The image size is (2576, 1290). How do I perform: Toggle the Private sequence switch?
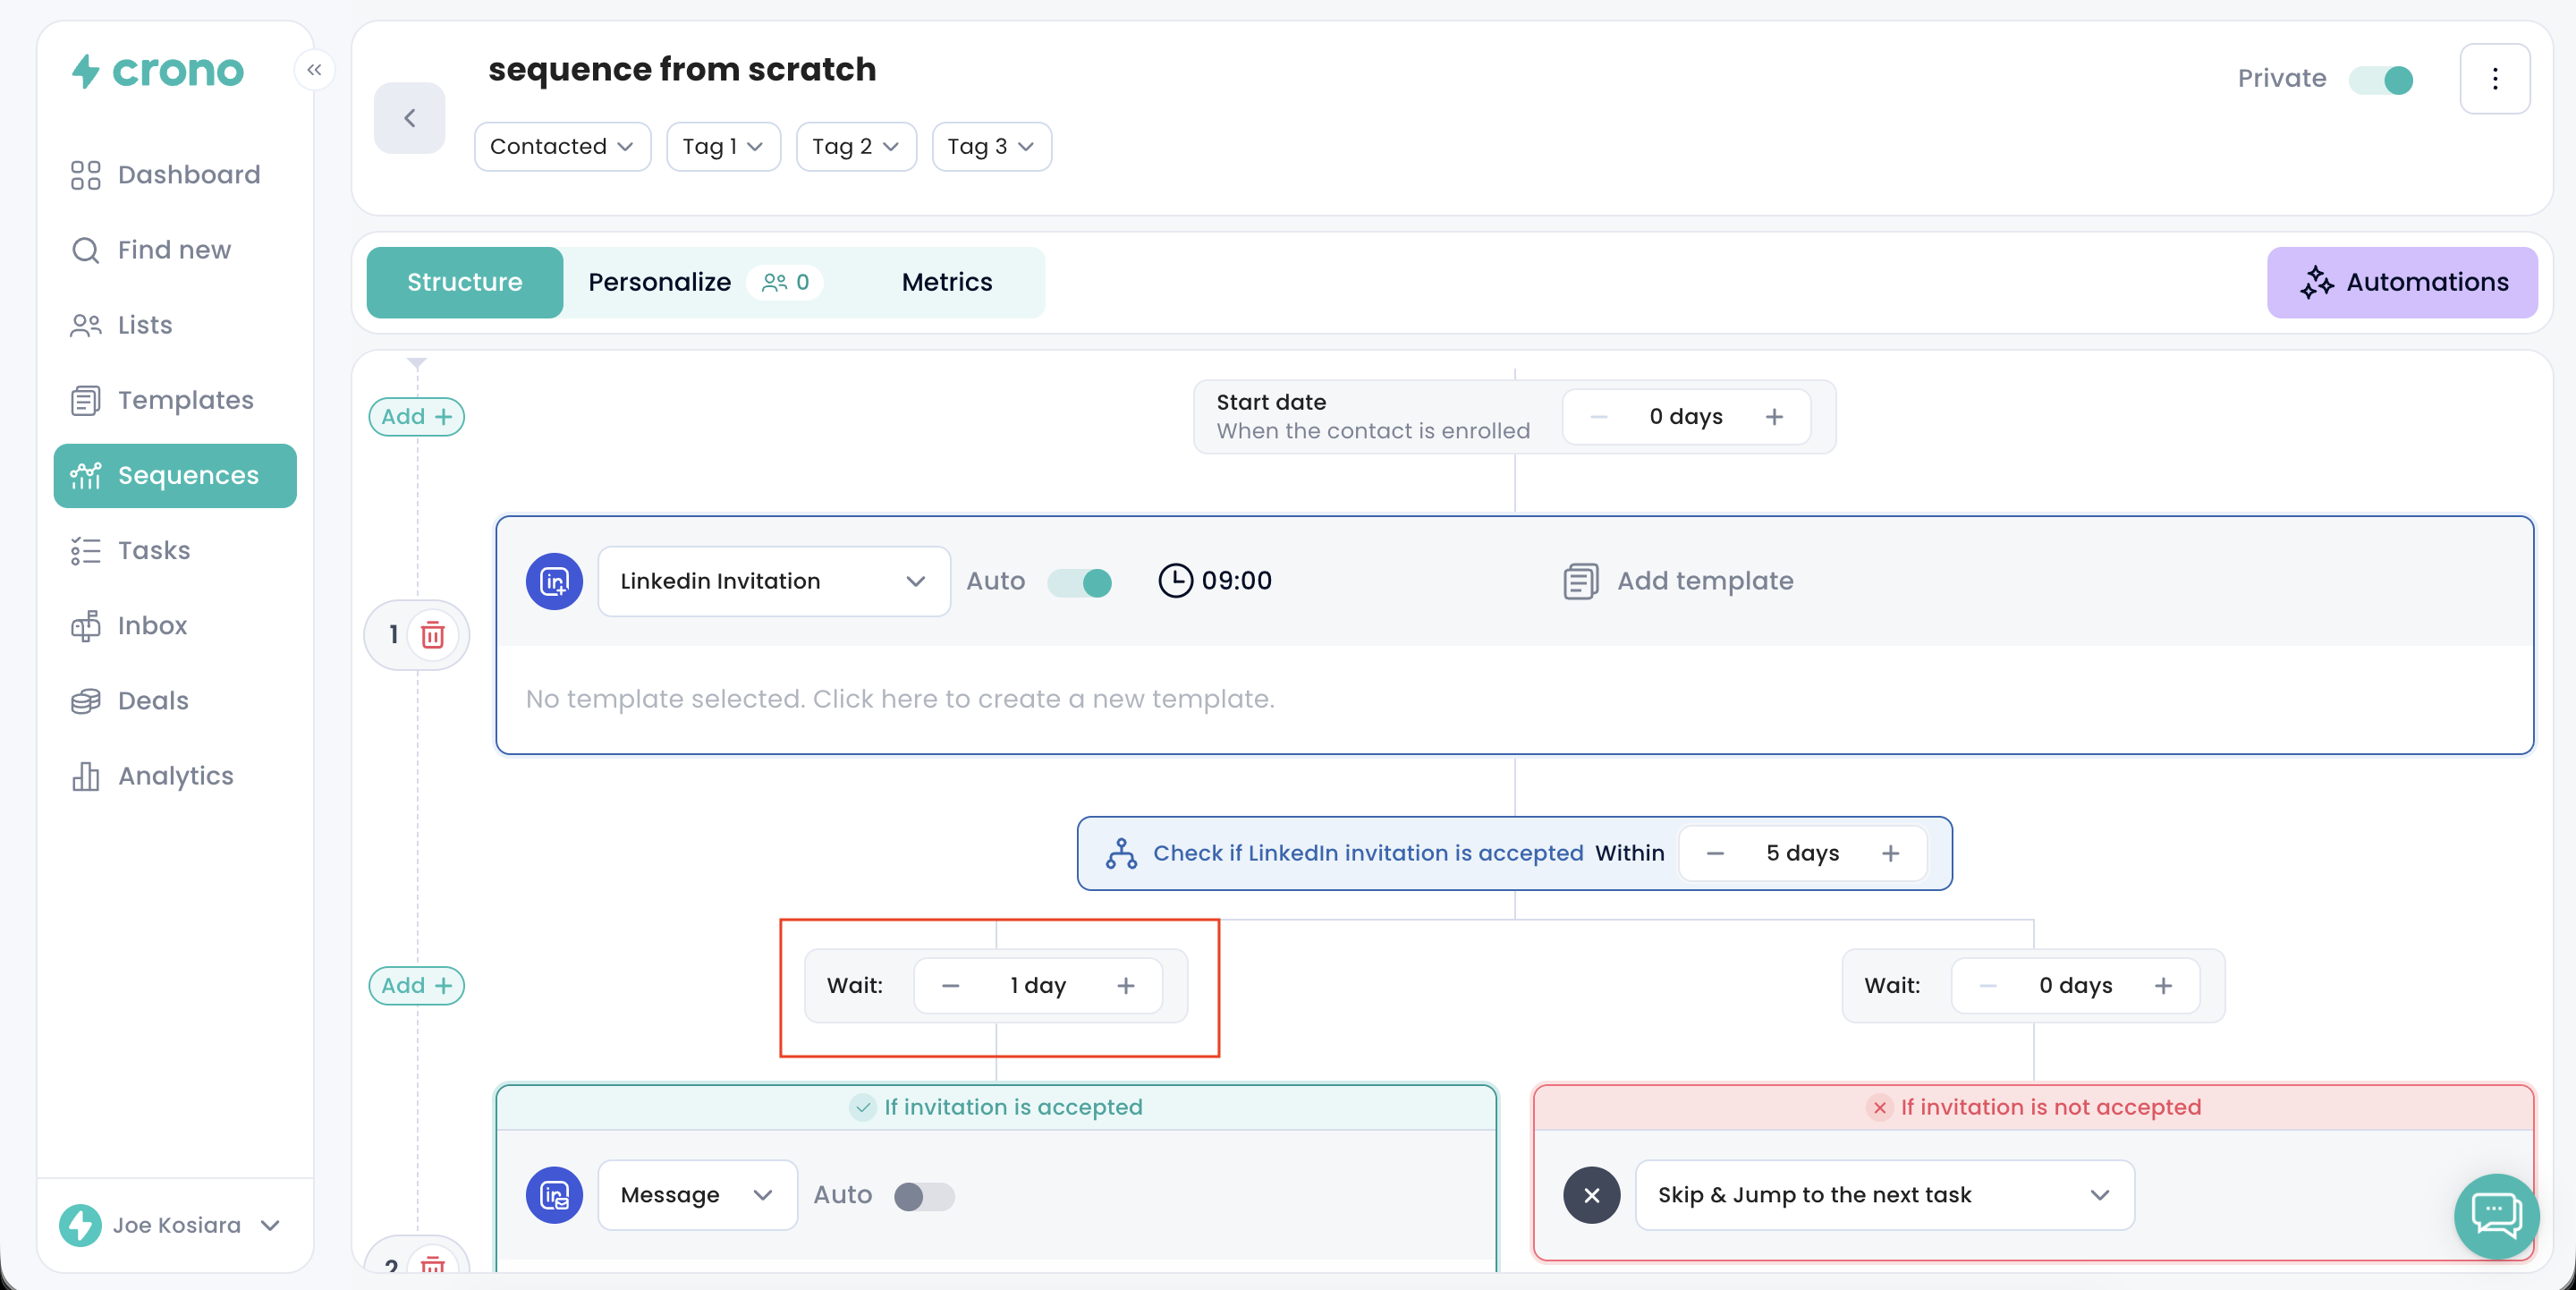click(2380, 79)
